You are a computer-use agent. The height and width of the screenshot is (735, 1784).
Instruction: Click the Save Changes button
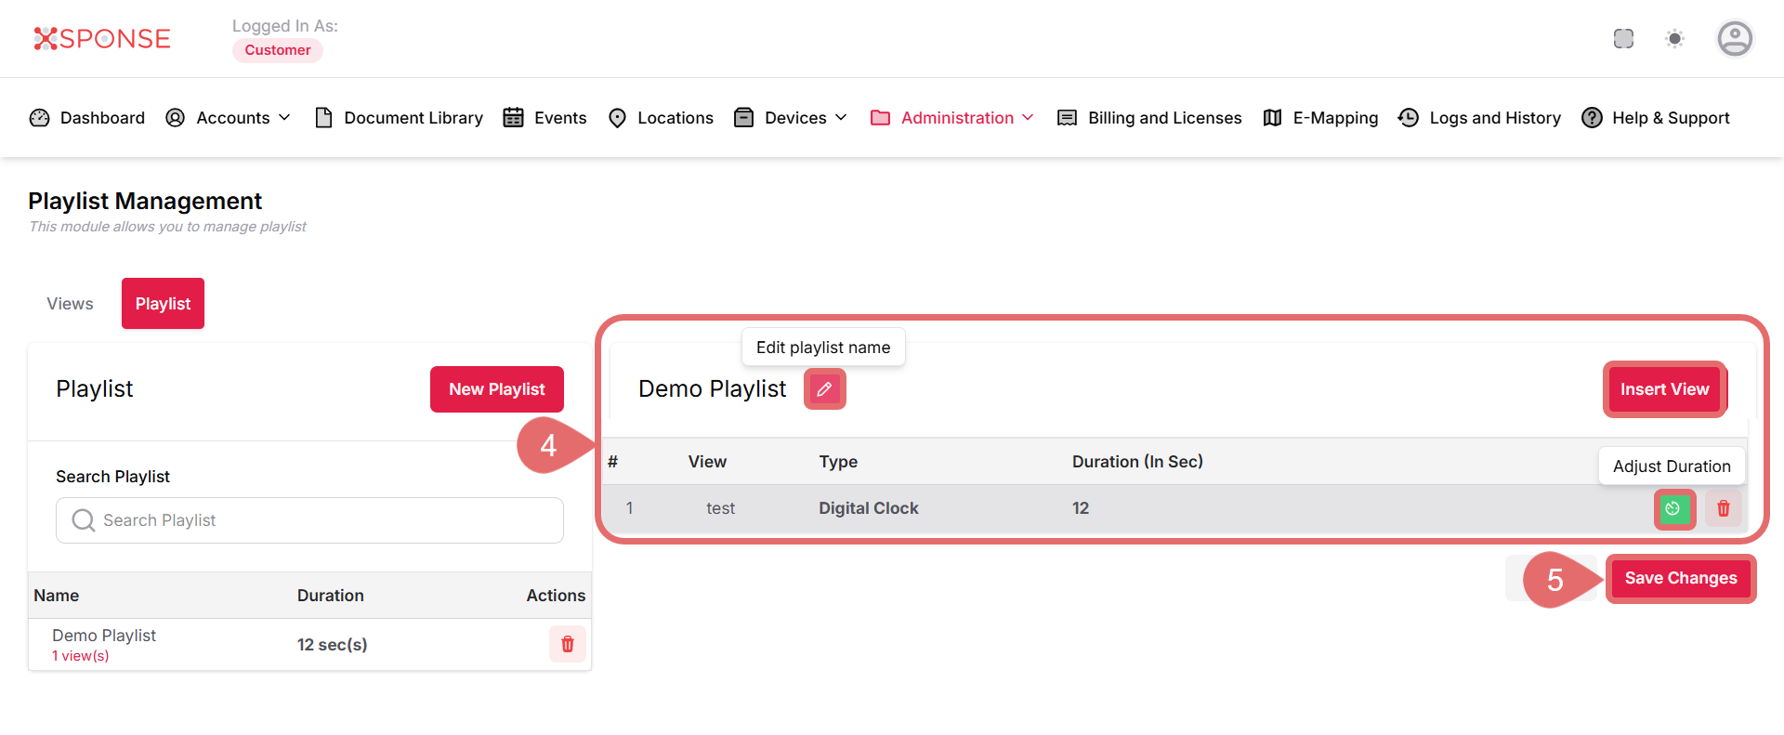(x=1680, y=578)
